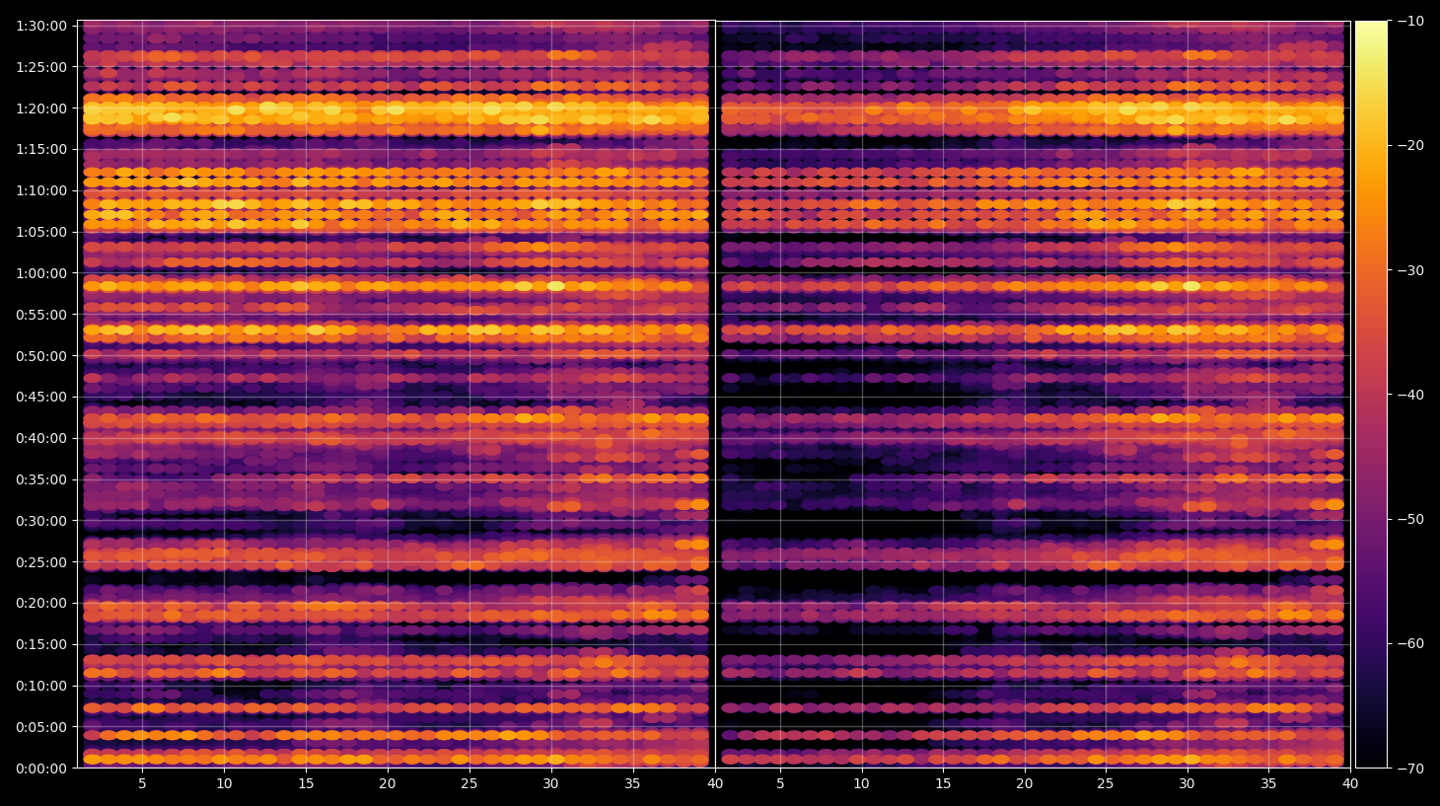Select the 0:55:00 time axis label

(41, 315)
